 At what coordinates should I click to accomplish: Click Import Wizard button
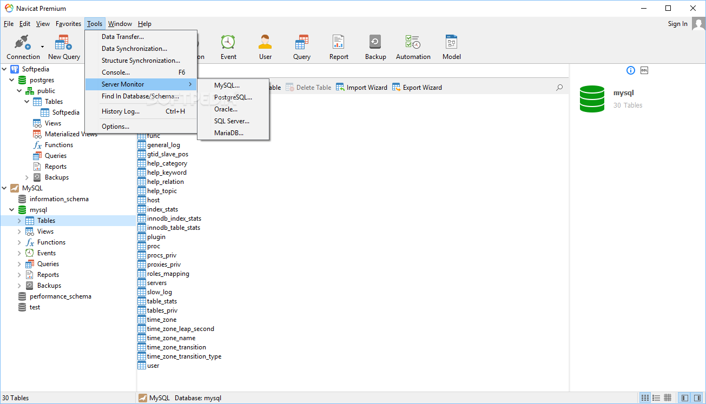(361, 87)
